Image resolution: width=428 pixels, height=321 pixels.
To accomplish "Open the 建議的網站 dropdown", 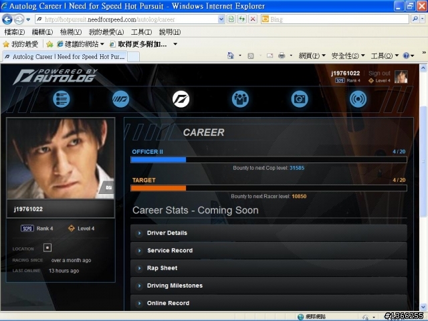I will pyautogui.click(x=102, y=44).
